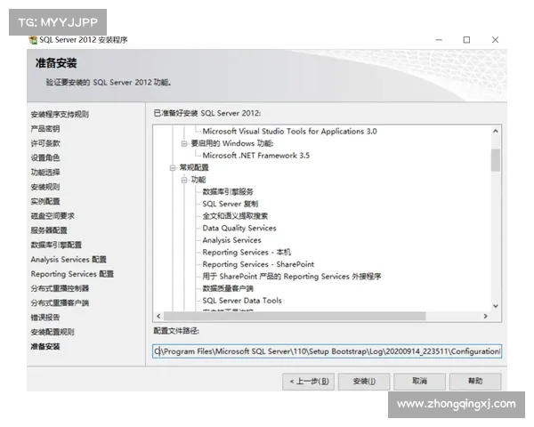The height and width of the screenshot is (427, 534).
Task: Select 全文和语义提取搜索 tree item
Action: point(235,216)
